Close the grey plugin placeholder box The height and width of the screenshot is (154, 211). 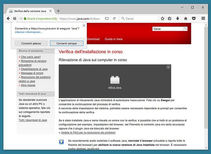[x=168, y=67]
